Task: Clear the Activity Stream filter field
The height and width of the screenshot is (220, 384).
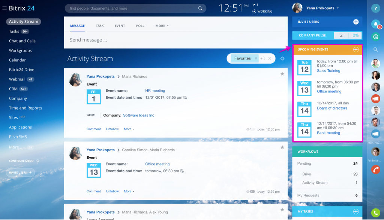Action: 270,58
